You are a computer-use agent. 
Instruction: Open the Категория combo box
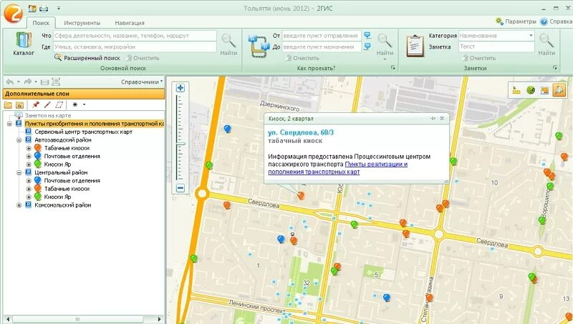(x=496, y=36)
